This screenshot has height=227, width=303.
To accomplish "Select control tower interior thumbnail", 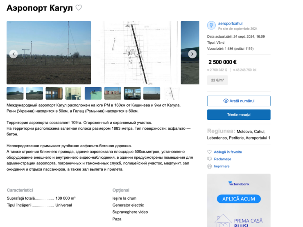I will click(x=132, y=93).
